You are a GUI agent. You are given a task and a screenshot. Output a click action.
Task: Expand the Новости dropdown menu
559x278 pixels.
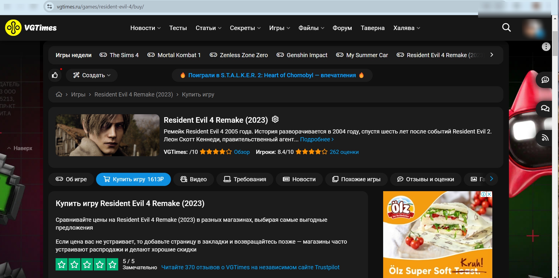coord(146,28)
